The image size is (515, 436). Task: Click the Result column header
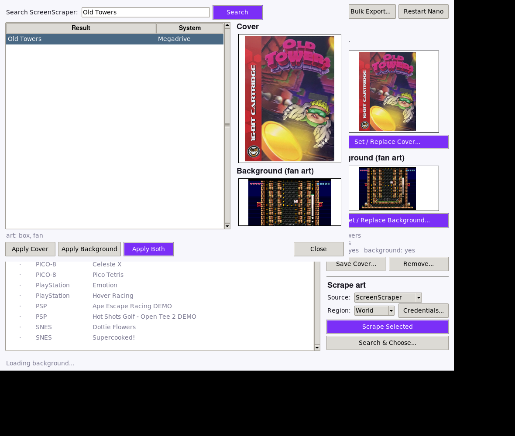(81, 28)
